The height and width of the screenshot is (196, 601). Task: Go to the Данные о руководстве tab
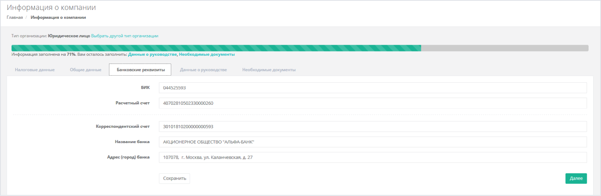pyautogui.click(x=203, y=70)
